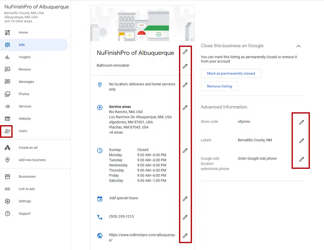Open Insights in the sidebar
Screen dimensions: 324x250
[25, 57]
